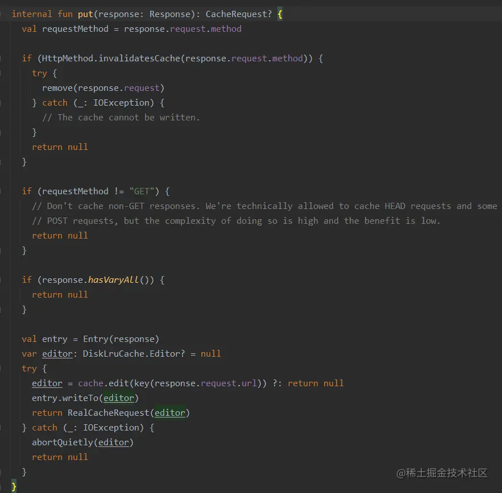Click the "invalidatesCache" method call
Viewport: 502px width, 493px height.
[x=139, y=59]
